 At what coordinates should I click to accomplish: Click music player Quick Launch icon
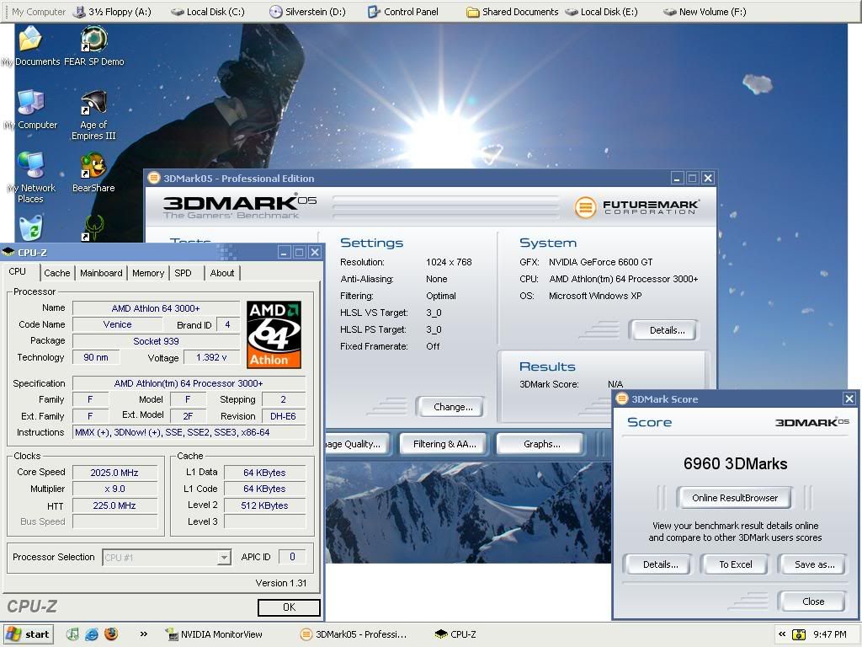click(x=72, y=634)
